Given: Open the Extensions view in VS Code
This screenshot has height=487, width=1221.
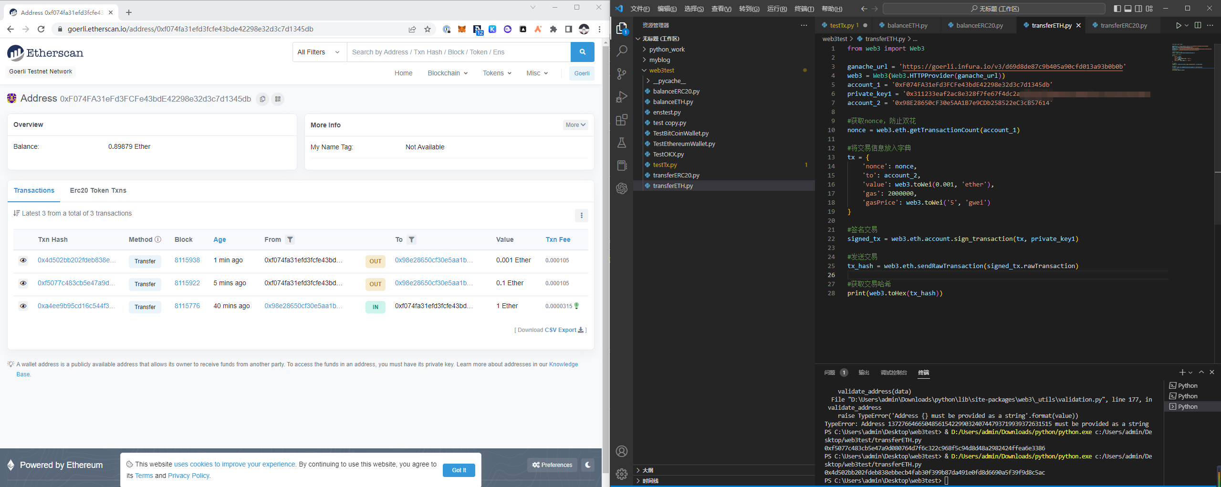Looking at the screenshot, I should click(x=621, y=120).
